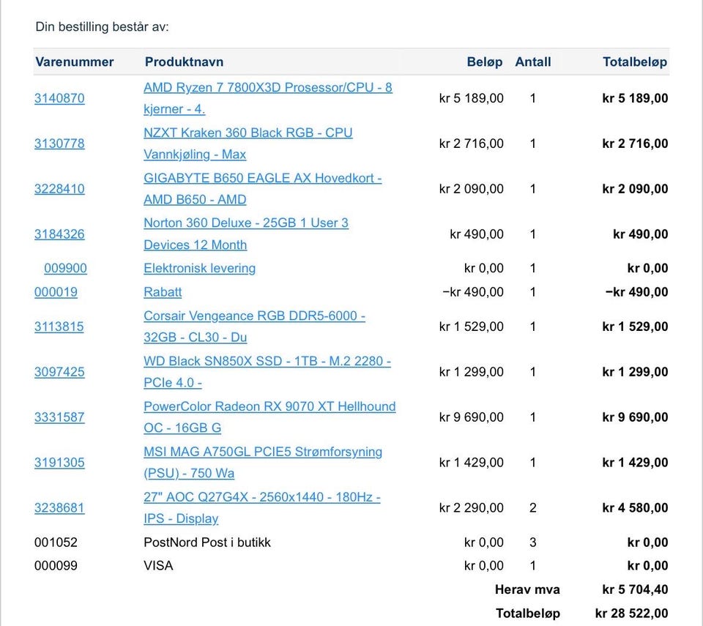
Task: Select the Beløp column header
Action: [485, 62]
